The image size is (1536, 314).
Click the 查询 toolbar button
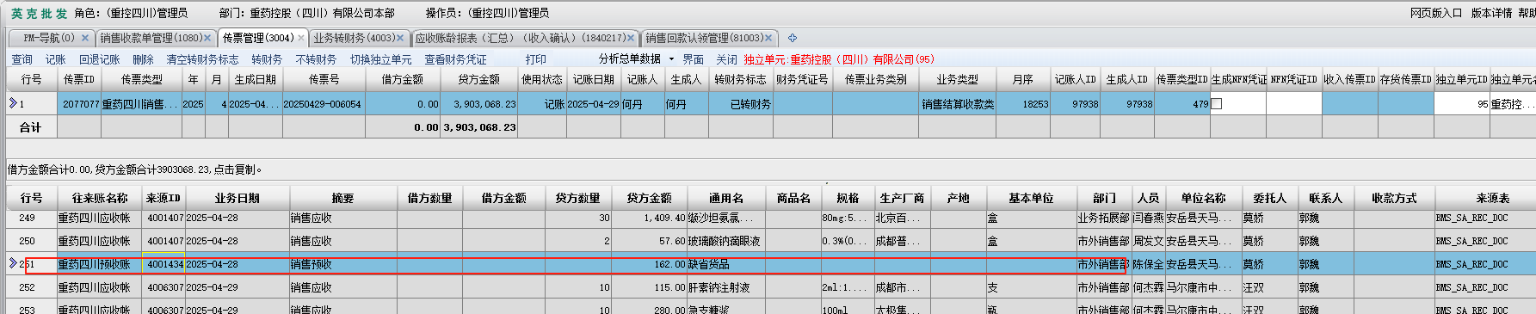[x=22, y=59]
